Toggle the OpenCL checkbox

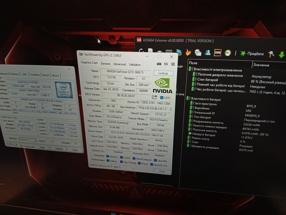pyautogui.click(x=108, y=156)
